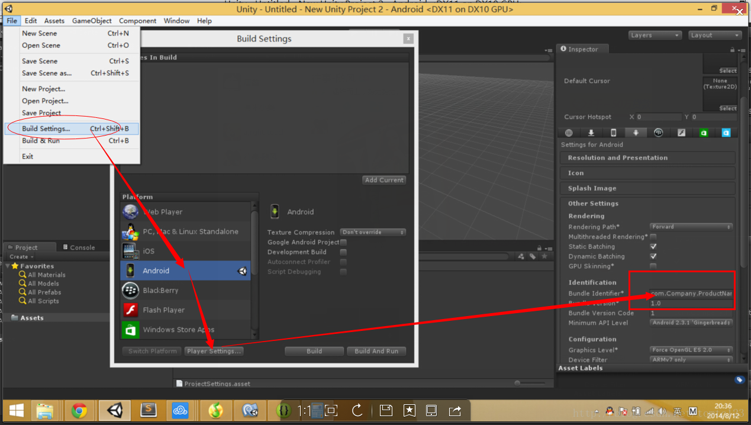Open Chrome from the taskbar
The width and height of the screenshot is (751, 425).
point(79,410)
